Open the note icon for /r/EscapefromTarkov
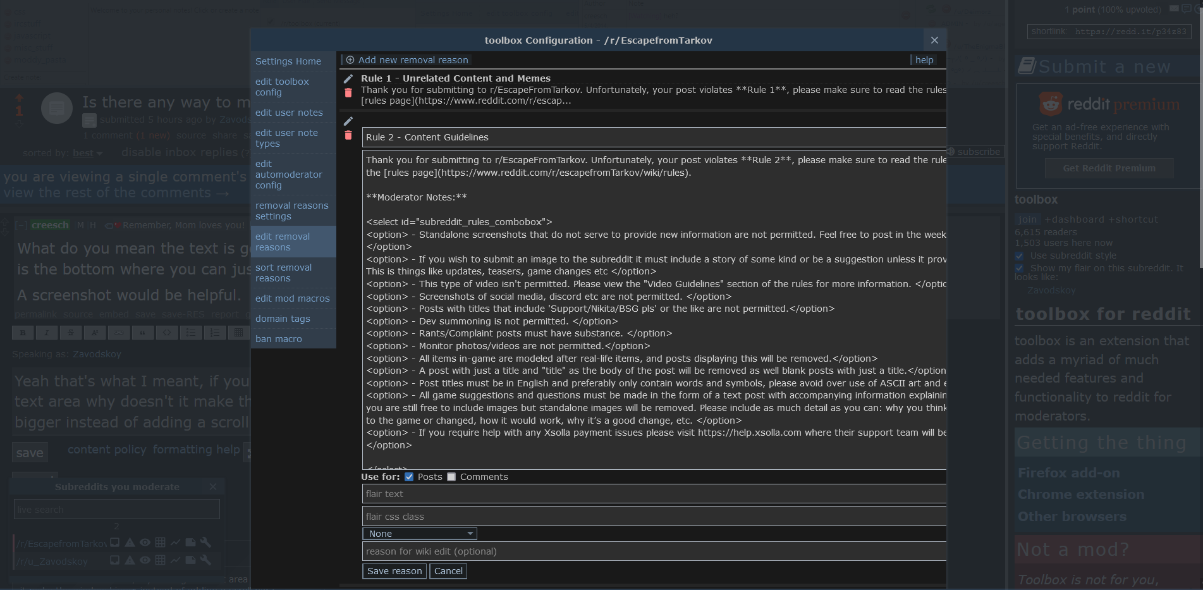The width and height of the screenshot is (1203, 590). [x=190, y=543]
